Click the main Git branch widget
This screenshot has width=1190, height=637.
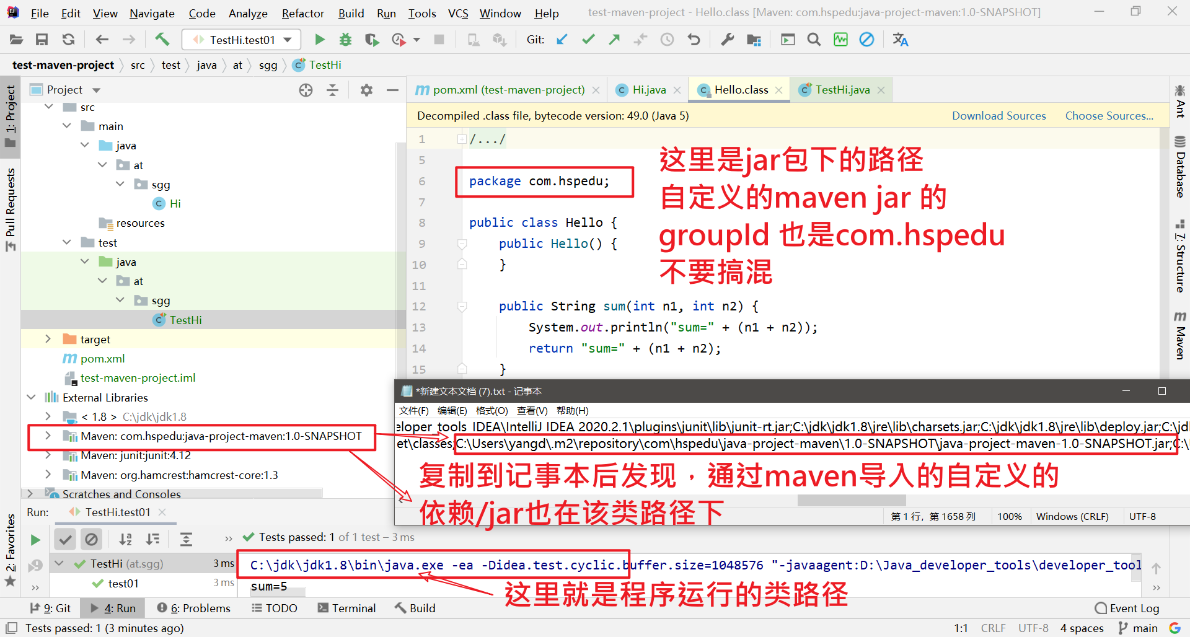tap(1138, 628)
